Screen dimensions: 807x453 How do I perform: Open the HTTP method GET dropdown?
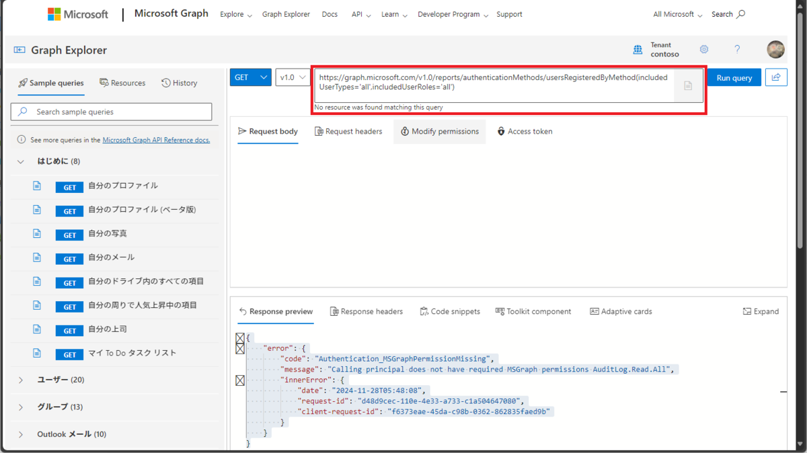250,77
